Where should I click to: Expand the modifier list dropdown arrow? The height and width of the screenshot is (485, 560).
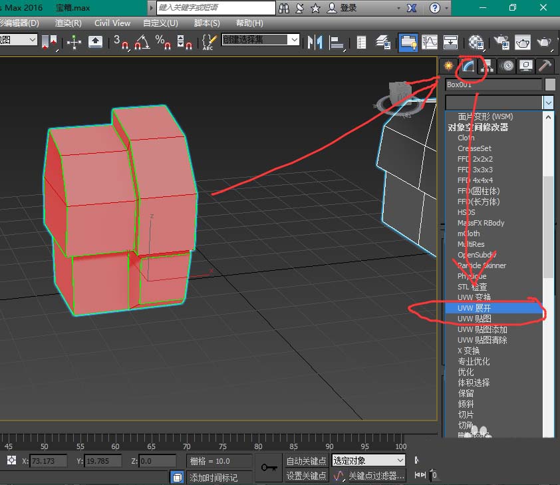click(x=548, y=102)
